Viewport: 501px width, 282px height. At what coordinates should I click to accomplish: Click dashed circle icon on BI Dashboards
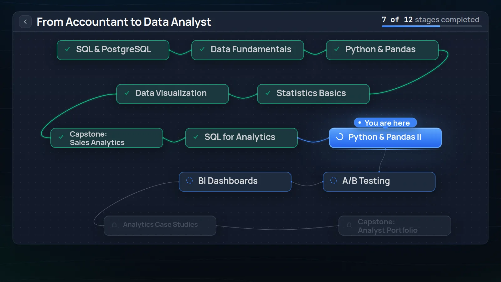click(189, 180)
